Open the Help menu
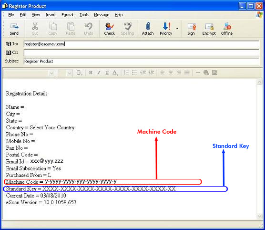 pos(119,15)
